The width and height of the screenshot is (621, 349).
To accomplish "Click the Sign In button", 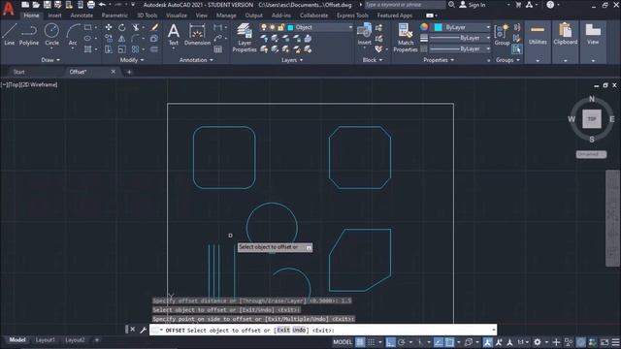I will tap(473, 5).
